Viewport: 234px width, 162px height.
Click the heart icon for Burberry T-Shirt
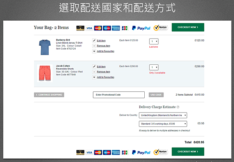click(94, 52)
